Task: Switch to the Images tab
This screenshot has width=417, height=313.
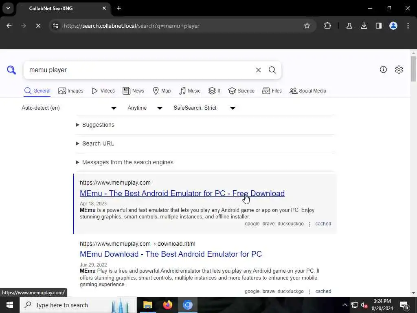Action: pos(71,91)
